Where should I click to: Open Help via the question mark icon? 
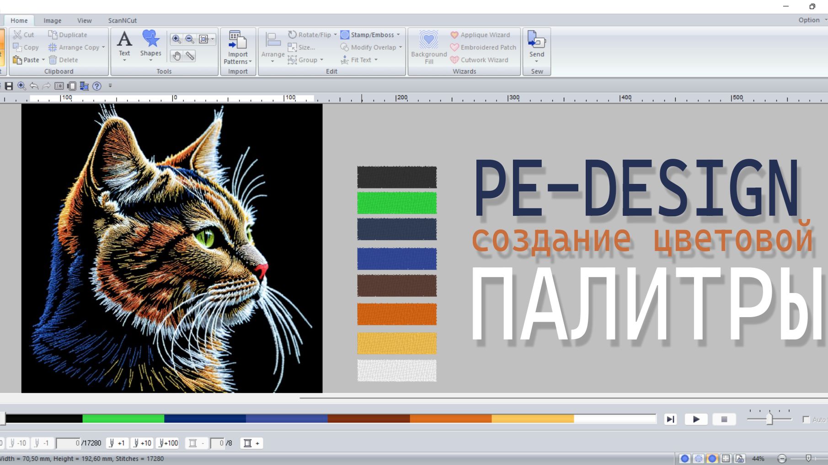[x=96, y=85]
